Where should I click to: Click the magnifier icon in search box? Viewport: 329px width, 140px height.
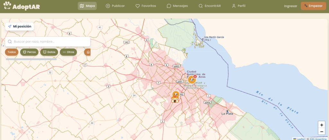point(10,42)
